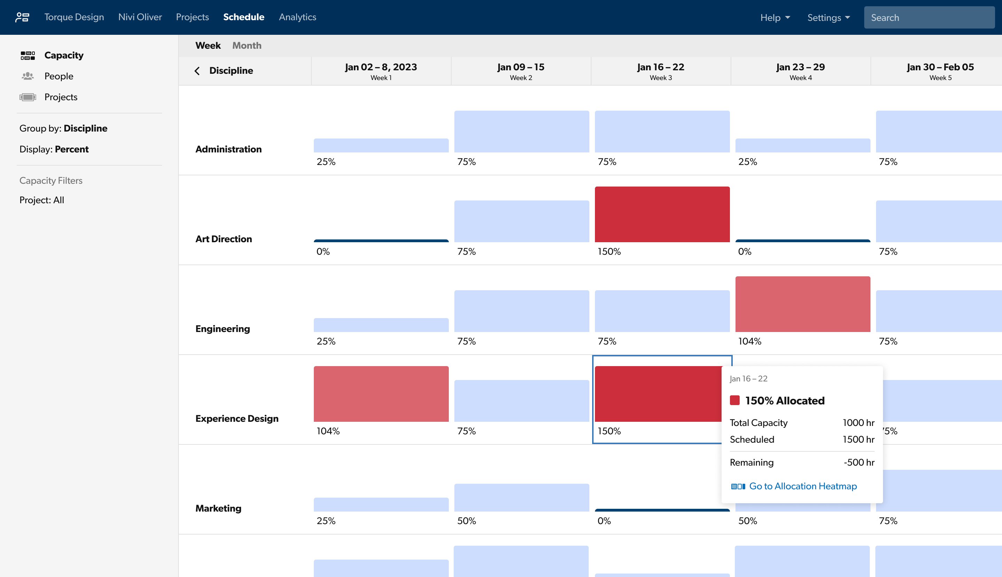Select Schedule in the top navigation
The image size is (1002, 577).
tap(244, 17)
